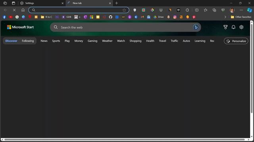The image size is (254, 142).
Task: Open the Google Drive favorite
Action: [x=159, y=17]
